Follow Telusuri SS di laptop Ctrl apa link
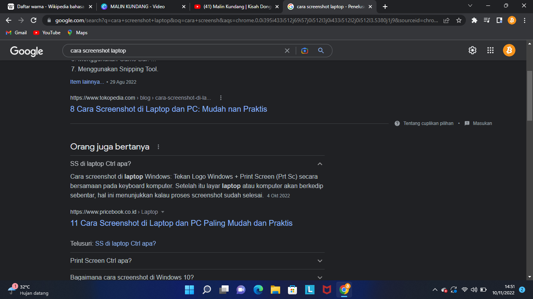Image resolution: width=533 pixels, height=299 pixels. click(126, 243)
